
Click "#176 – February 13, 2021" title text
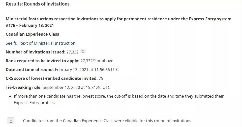coord(30,25)
